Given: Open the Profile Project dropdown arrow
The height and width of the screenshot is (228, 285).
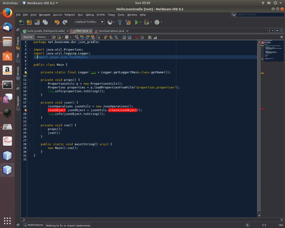Looking at the screenshot, I should [x=161, y=22].
